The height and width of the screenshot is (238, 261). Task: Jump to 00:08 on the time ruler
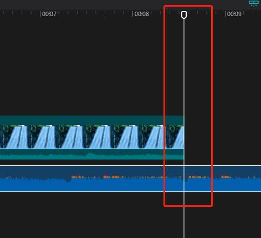click(141, 14)
